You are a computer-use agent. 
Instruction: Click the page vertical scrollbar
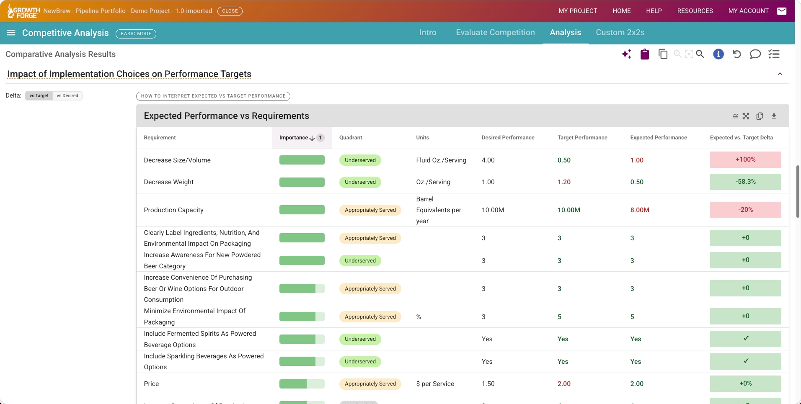point(798,191)
